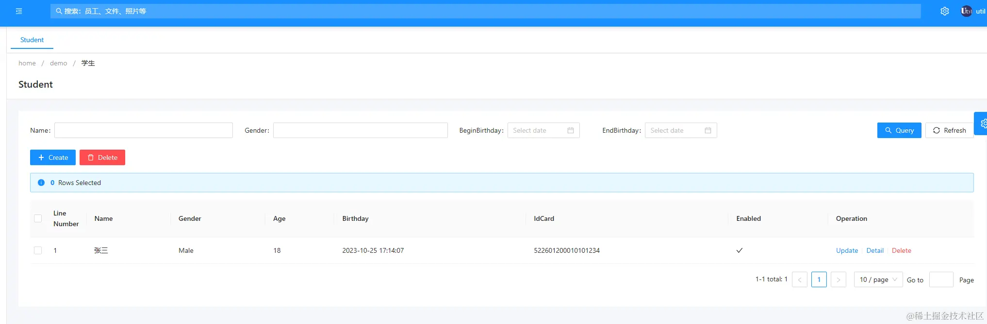The image size is (987, 324).
Task: Focus the Name filter field
Action: click(144, 130)
